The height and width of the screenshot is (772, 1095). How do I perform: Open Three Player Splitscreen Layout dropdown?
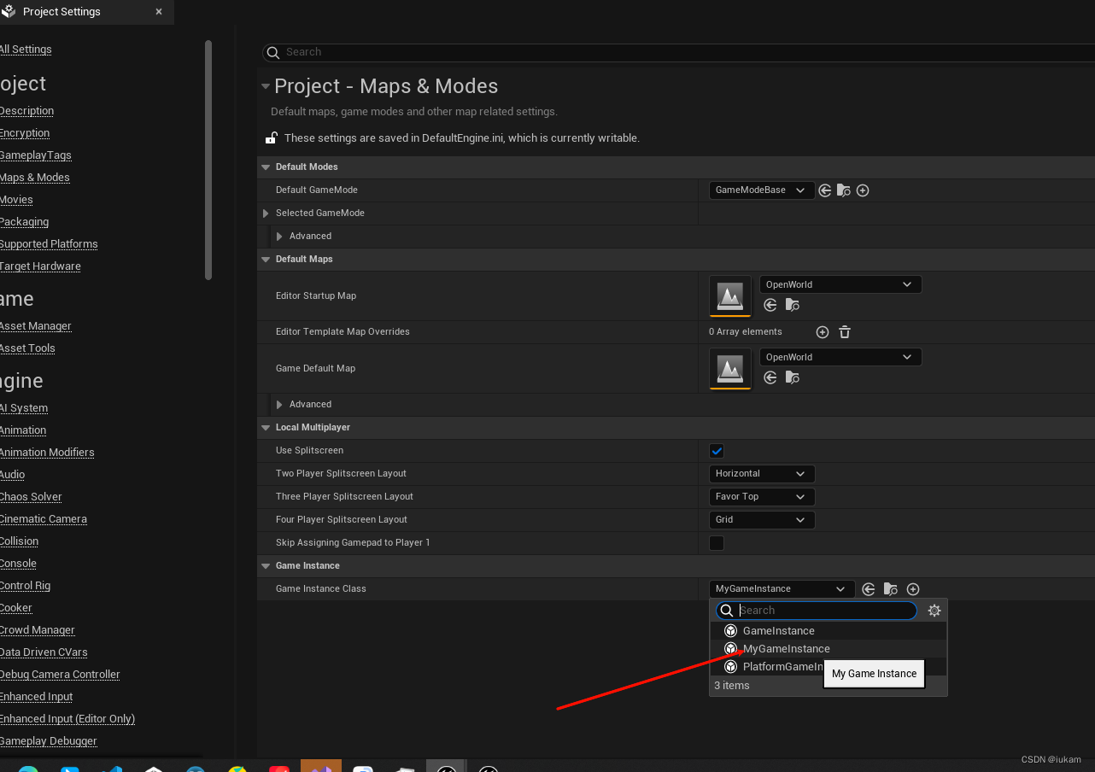[x=762, y=496]
